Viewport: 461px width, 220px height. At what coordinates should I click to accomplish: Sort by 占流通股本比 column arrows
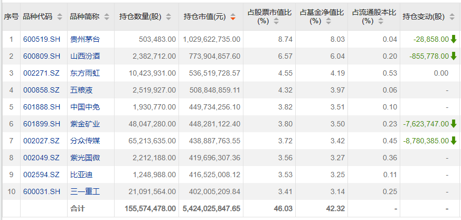click(x=381, y=21)
